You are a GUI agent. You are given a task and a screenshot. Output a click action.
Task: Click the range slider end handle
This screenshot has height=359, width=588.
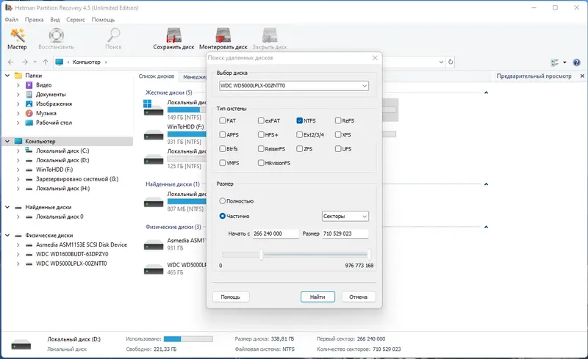point(369,255)
